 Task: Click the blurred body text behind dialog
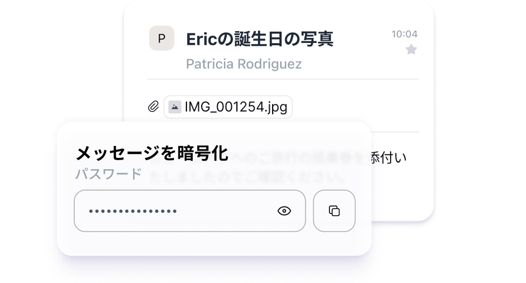click(x=247, y=177)
